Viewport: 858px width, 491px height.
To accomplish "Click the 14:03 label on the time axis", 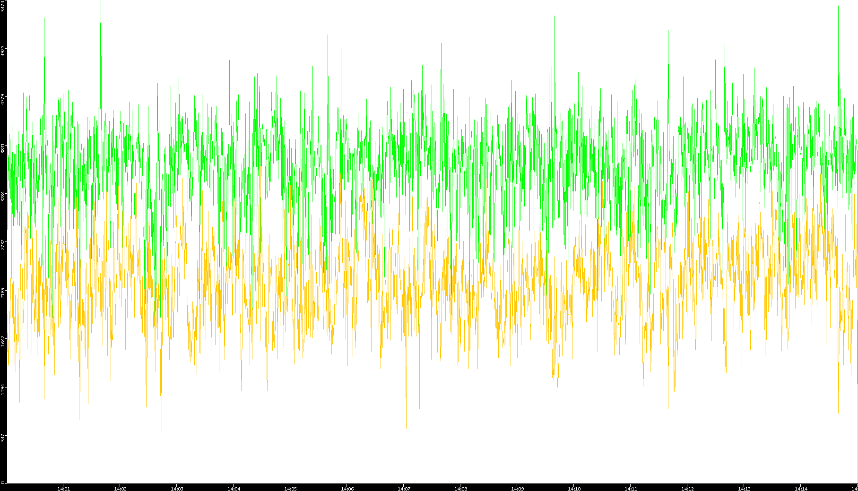I will pyautogui.click(x=177, y=489).
